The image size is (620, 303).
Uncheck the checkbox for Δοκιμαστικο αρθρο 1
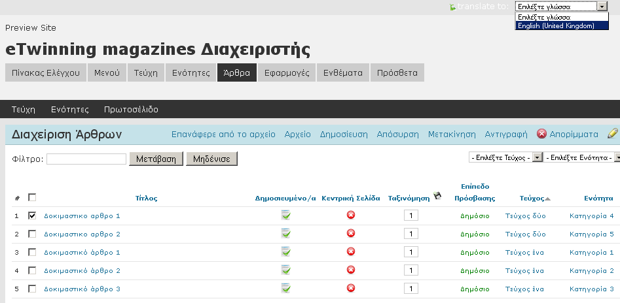coord(33,215)
